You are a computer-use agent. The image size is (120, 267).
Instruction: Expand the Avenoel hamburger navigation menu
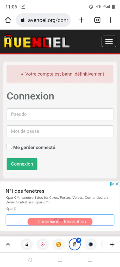[109, 41]
